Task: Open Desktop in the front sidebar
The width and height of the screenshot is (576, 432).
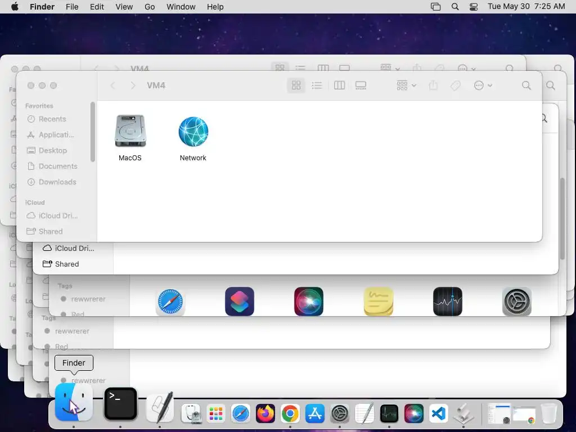Action: (53, 151)
